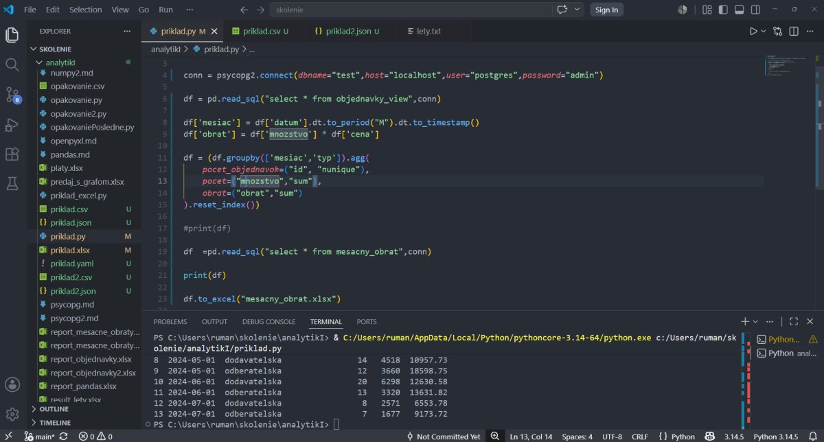Image resolution: width=824 pixels, height=442 pixels.
Task: Open errors and warnings count in status bar
Action: tap(95, 436)
